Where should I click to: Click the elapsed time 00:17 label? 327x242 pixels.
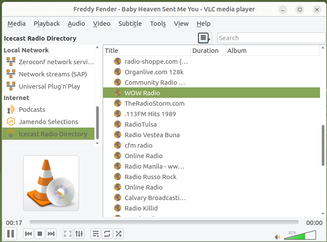click(14, 223)
